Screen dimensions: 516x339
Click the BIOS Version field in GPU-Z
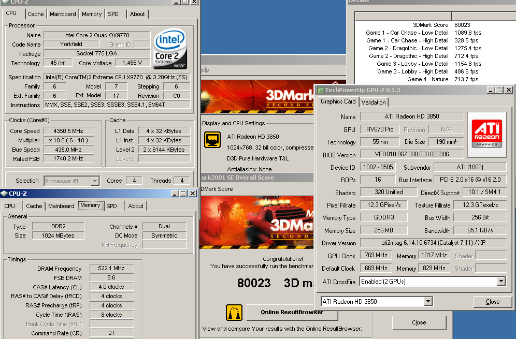(412, 154)
